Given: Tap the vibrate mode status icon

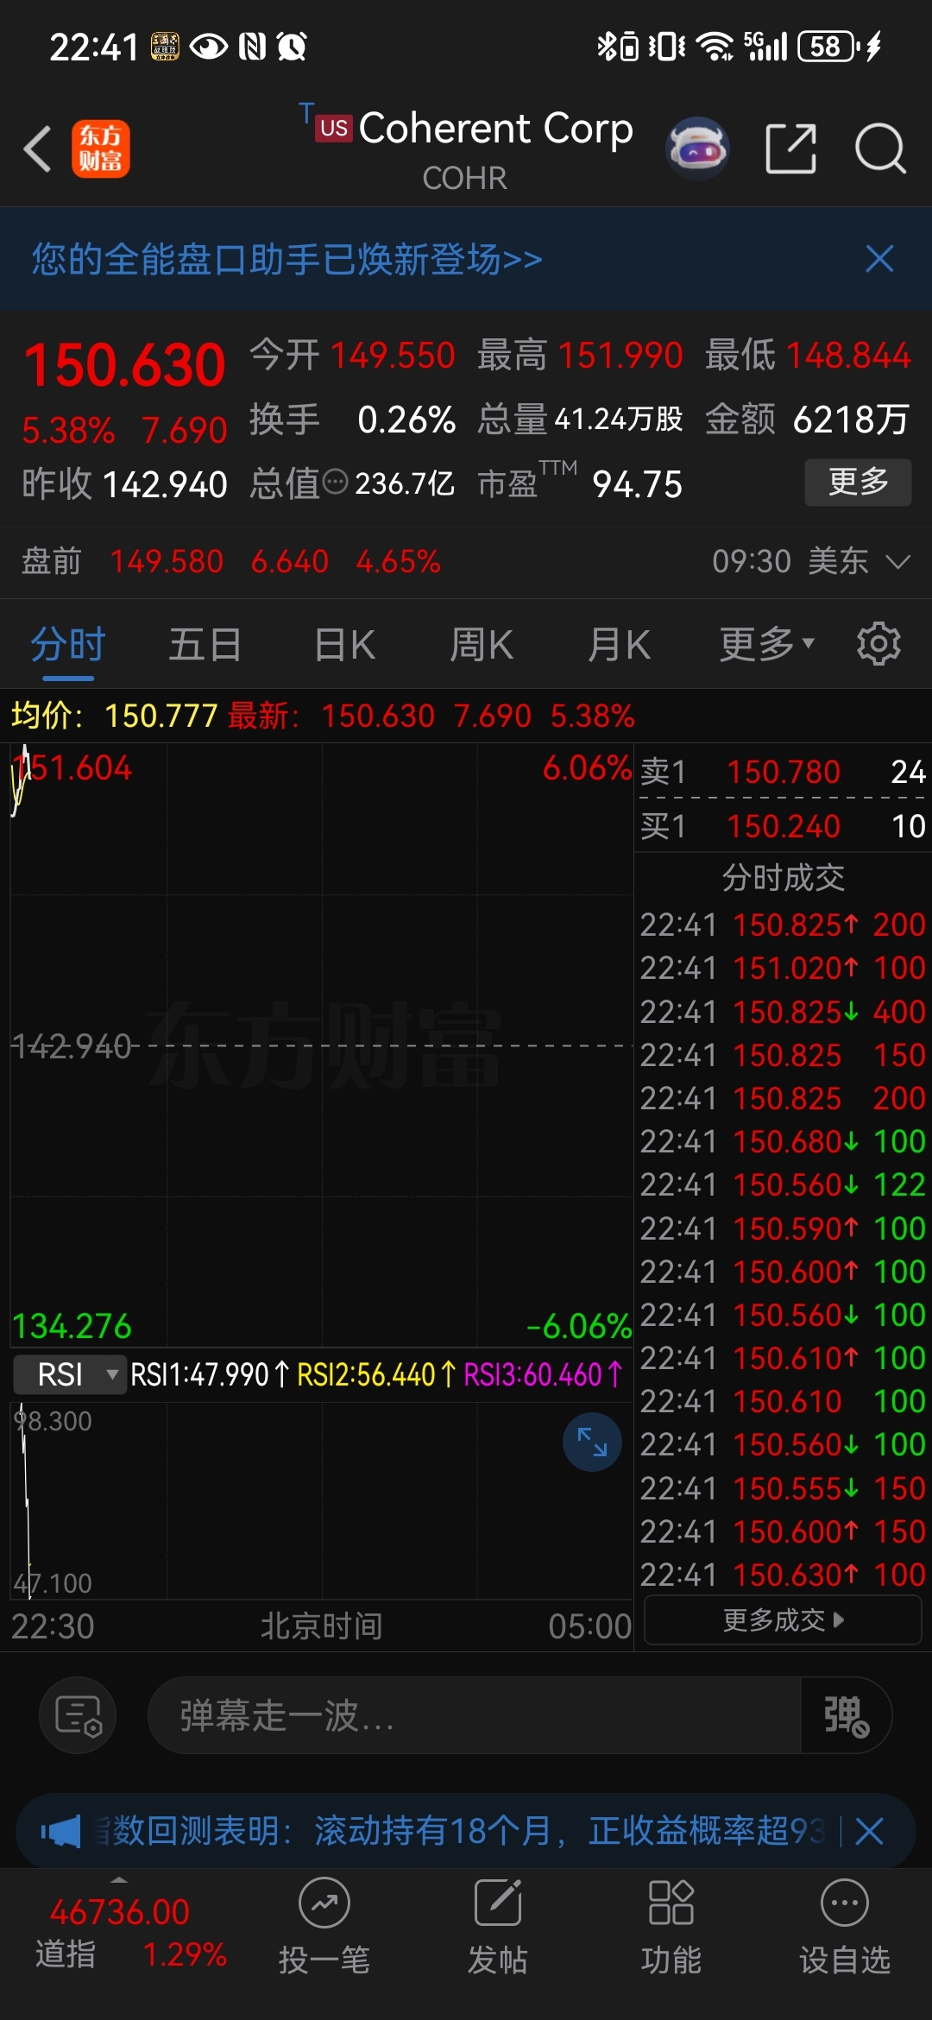Looking at the screenshot, I should pyautogui.click(x=666, y=46).
